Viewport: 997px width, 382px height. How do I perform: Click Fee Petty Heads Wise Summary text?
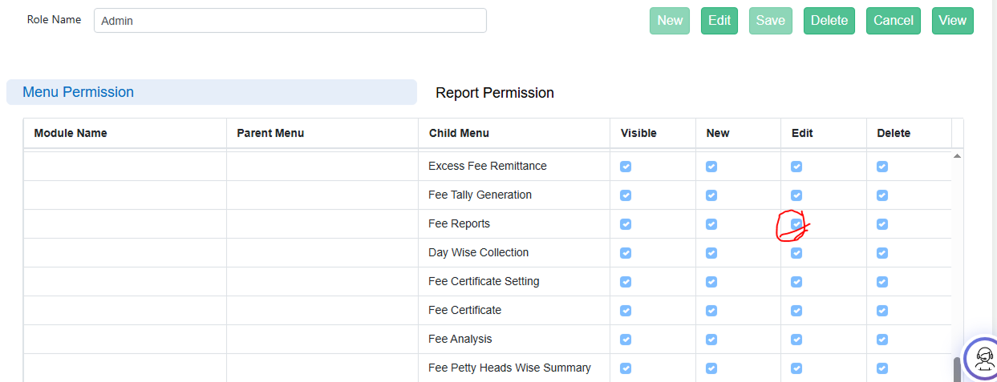(509, 368)
